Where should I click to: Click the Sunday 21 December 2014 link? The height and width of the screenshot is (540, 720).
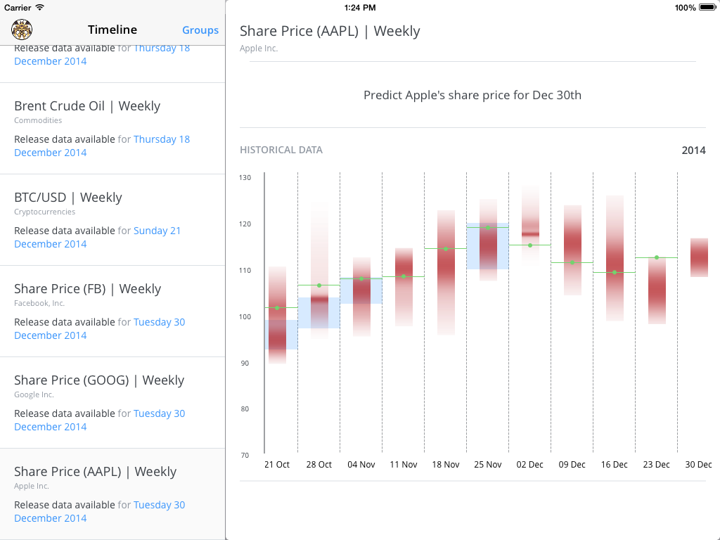pyautogui.click(x=157, y=231)
